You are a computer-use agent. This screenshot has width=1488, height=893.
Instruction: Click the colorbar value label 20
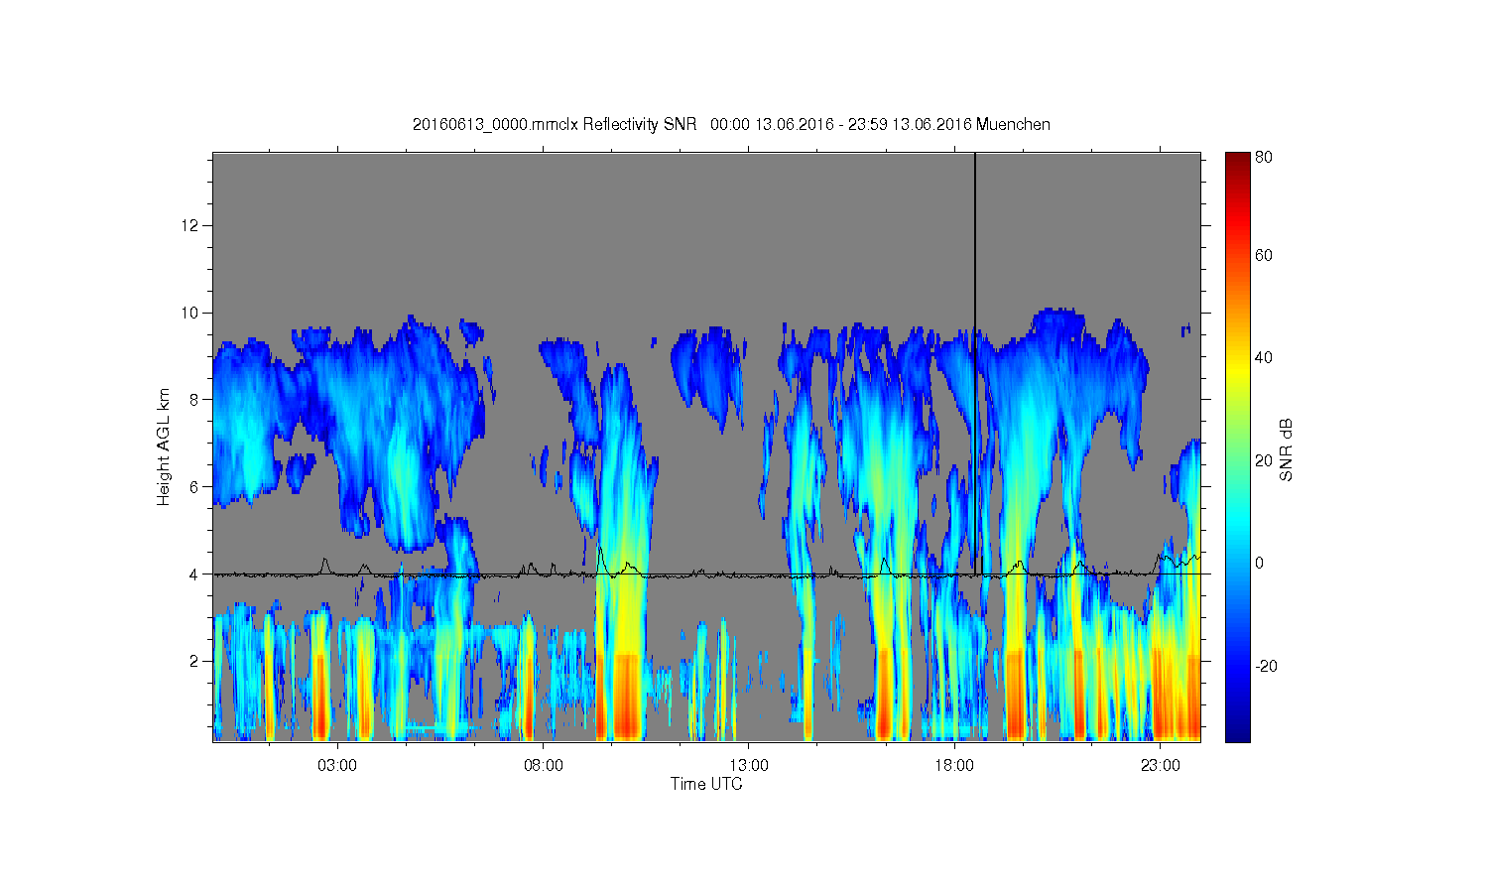click(x=1264, y=460)
